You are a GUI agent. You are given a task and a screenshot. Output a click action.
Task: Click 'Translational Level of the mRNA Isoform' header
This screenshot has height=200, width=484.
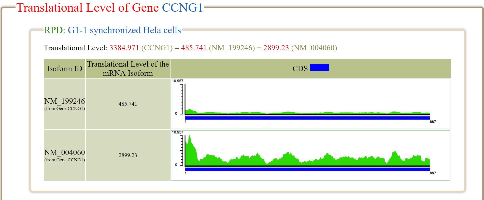pyautogui.click(x=128, y=69)
